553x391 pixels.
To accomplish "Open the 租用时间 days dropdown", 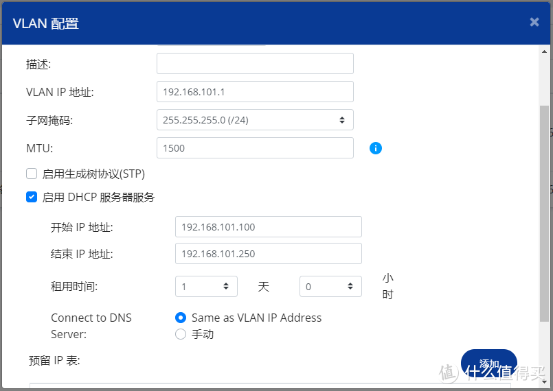I will coord(206,286).
